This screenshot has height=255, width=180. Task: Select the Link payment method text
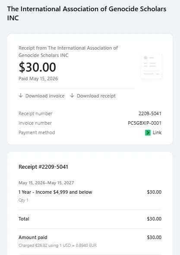157,132
